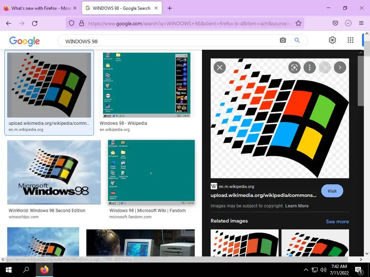The height and width of the screenshot is (277, 370).
Task: Open Windows 98 Microsoft Wiki Fandom image
Action: [151, 172]
